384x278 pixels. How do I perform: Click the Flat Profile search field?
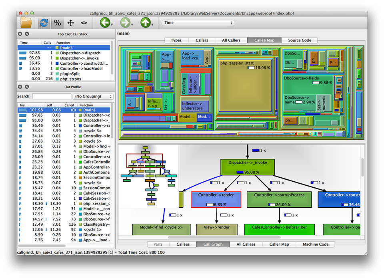pos(52,96)
